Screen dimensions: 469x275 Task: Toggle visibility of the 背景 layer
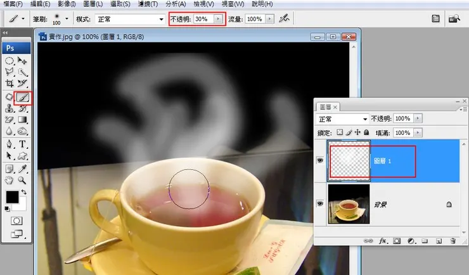click(x=321, y=203)
